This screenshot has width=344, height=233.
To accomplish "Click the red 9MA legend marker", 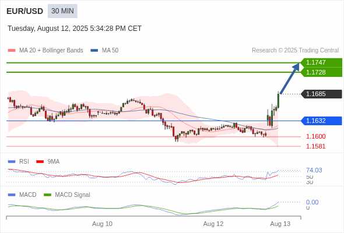I will pyautogui.click(x=40, y=162).
